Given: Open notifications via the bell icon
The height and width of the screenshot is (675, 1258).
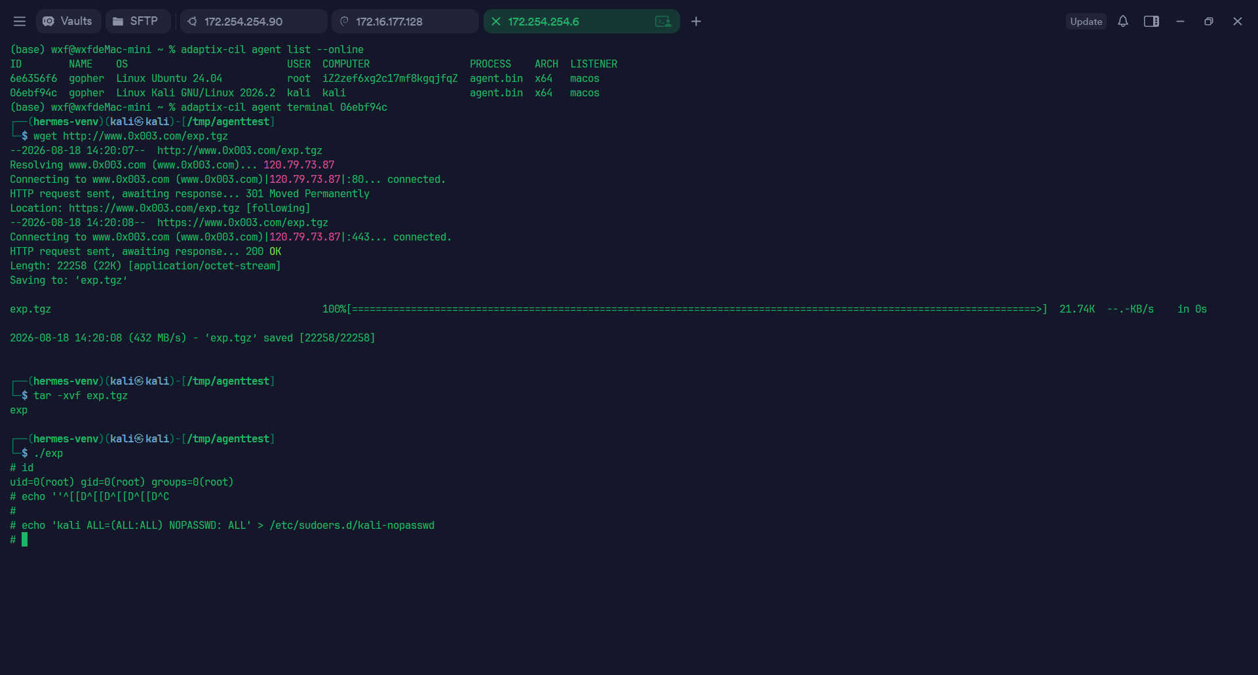Looking at the screenshot, I should [1123, 22].
